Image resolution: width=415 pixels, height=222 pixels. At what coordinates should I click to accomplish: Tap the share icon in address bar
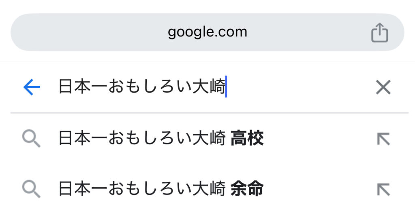click(x=379, y=32)
